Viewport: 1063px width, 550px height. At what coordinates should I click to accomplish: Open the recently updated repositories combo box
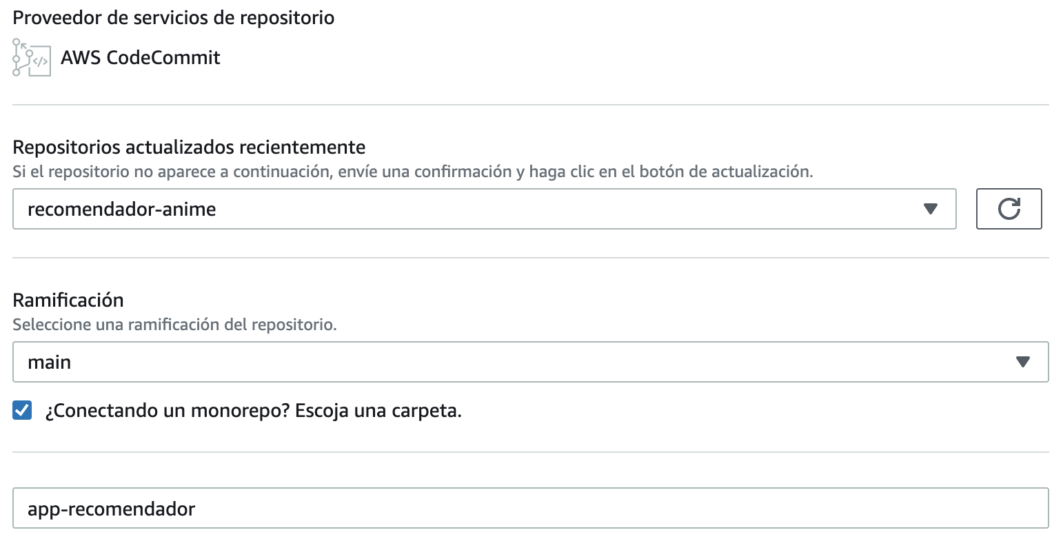pos(484,209)
